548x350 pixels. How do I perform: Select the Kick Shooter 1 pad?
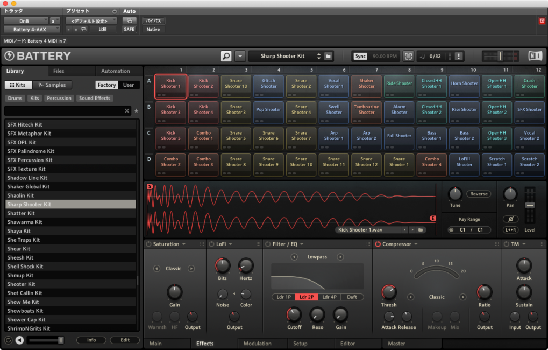[170, 86]
